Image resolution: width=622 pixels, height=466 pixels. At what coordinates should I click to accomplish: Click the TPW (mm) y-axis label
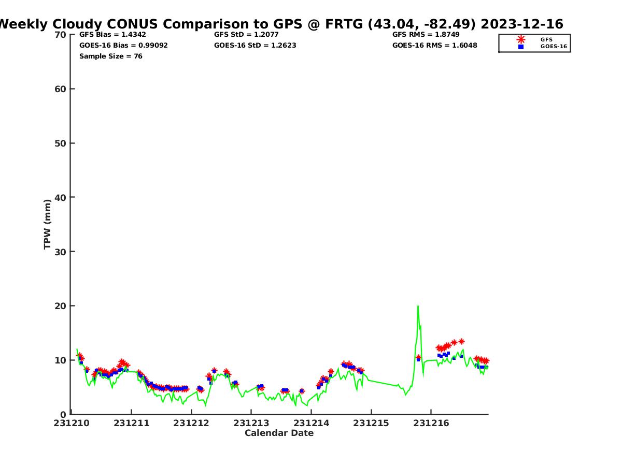pos(48,224)
